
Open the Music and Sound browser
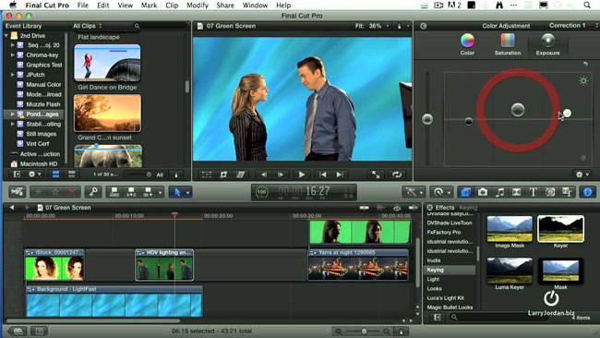pyautogui.click(x=499, y=192)
